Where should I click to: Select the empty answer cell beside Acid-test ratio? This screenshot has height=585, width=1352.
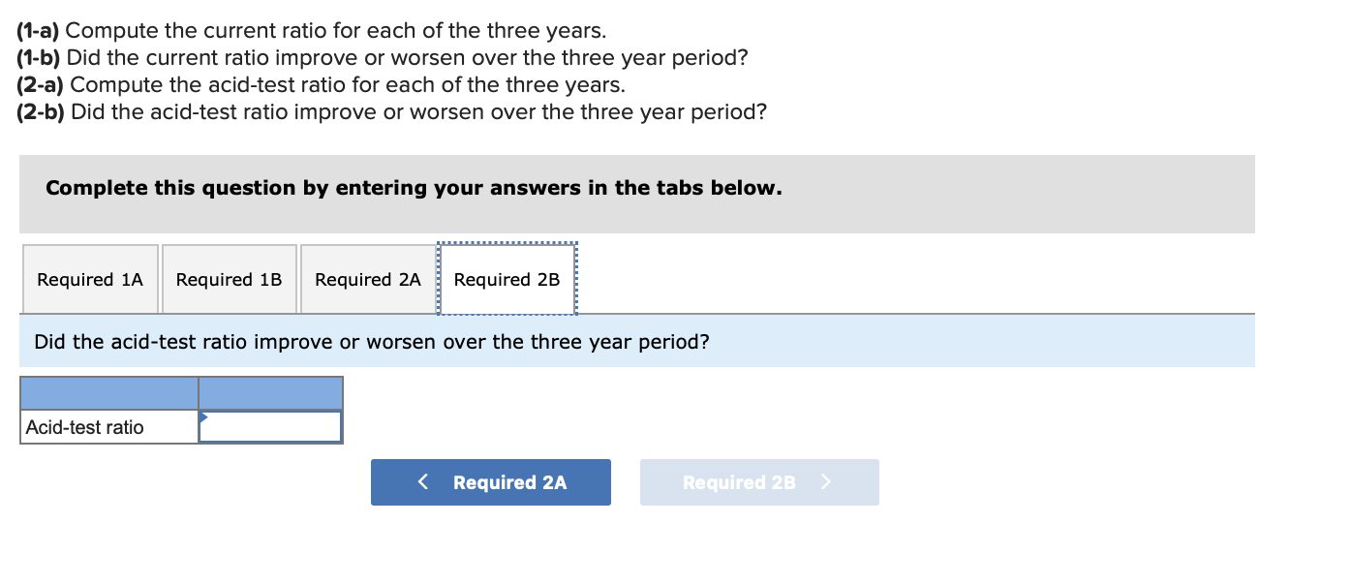[276, 426]
